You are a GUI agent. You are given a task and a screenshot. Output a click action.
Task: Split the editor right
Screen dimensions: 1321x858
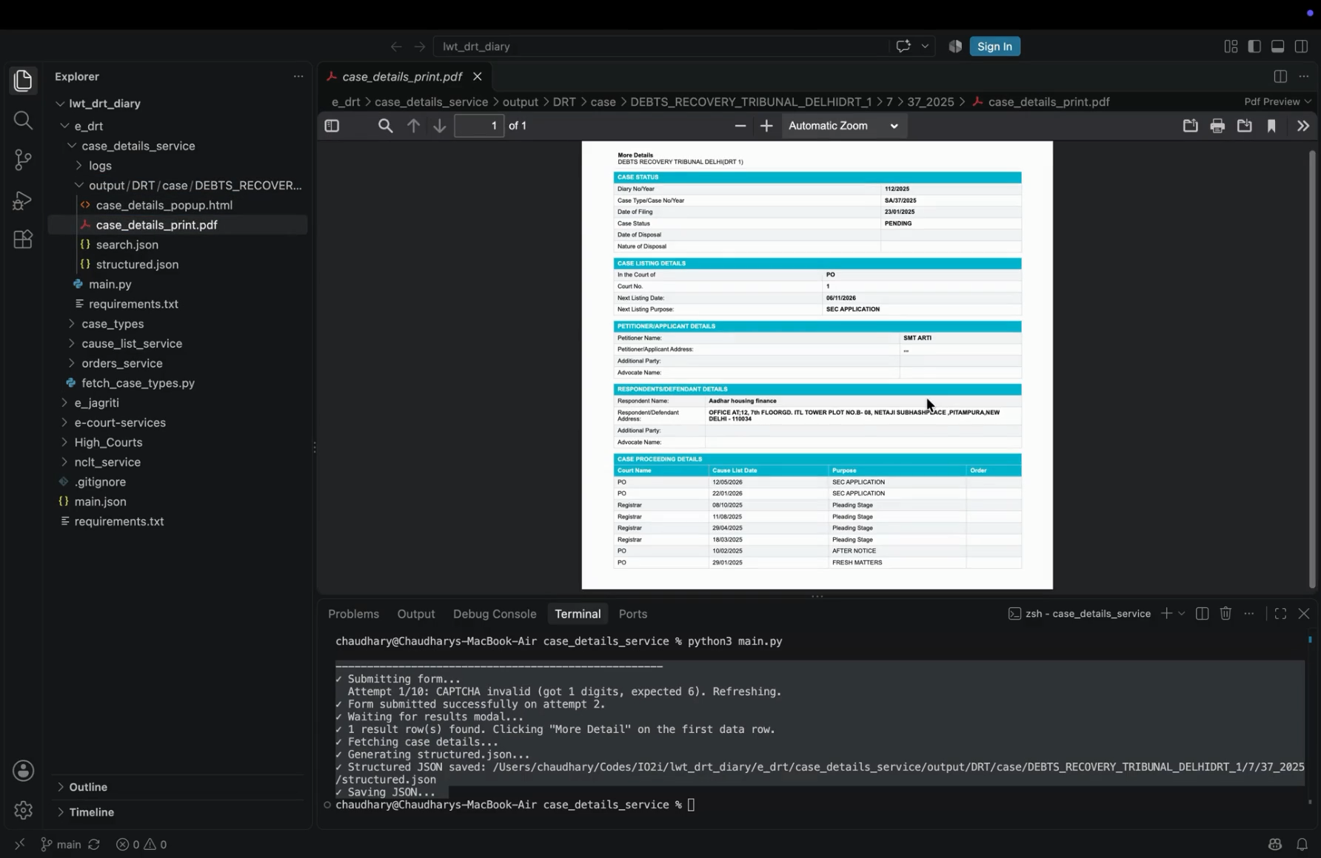tap(1280, 76)
